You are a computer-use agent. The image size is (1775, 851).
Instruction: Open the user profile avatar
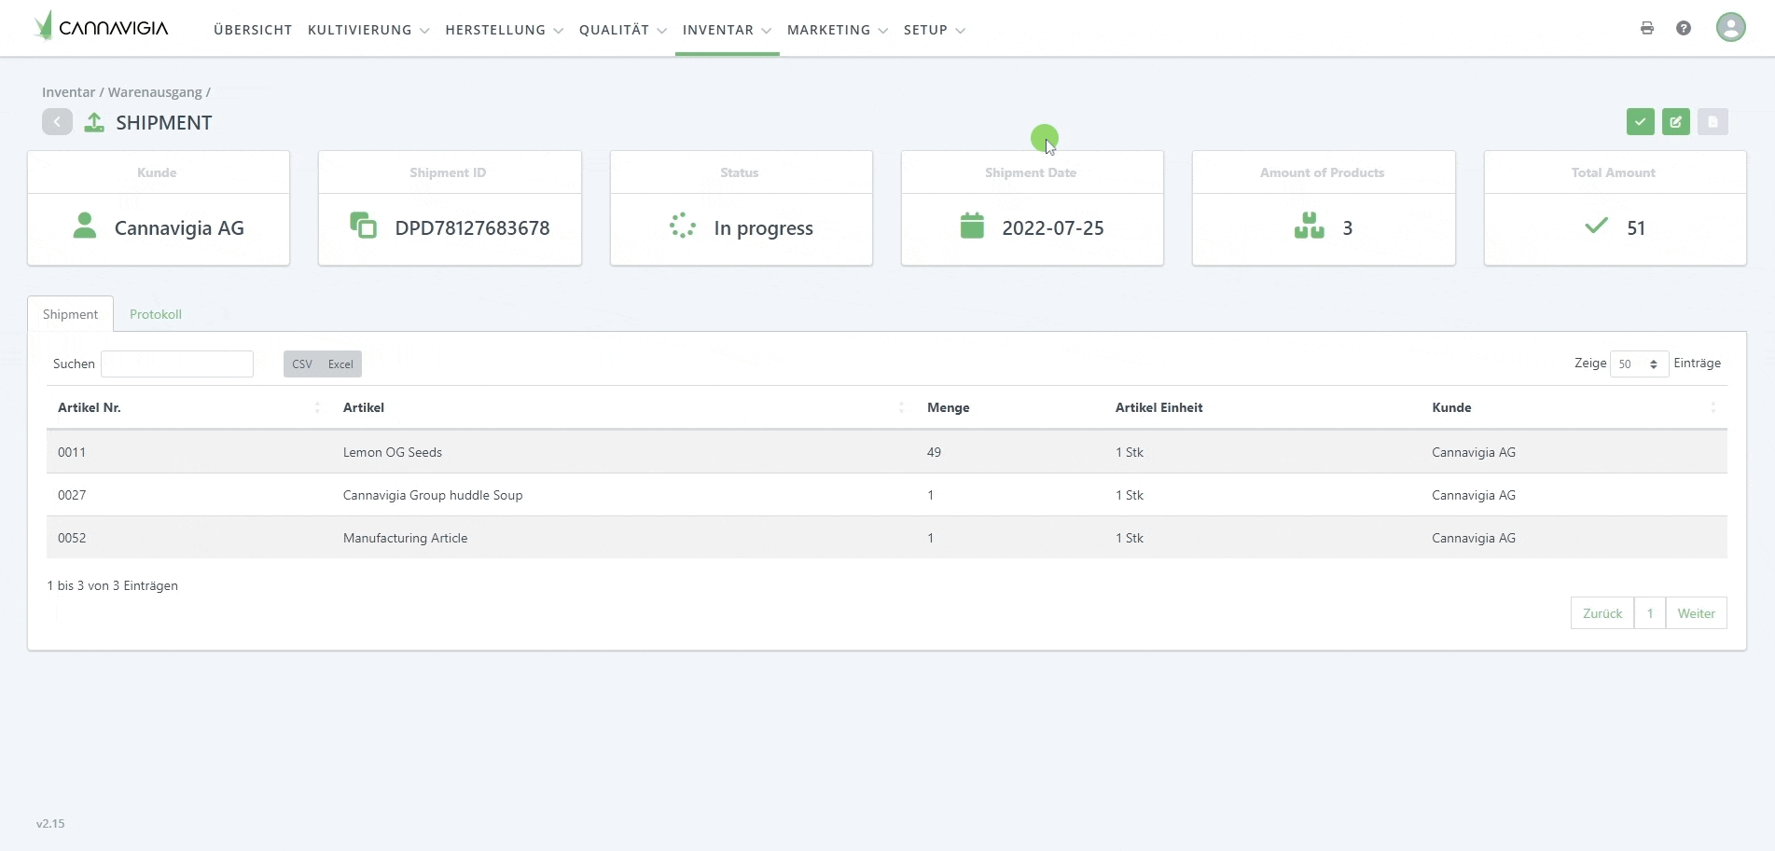pyautogui.click(x=1730, y=27)
